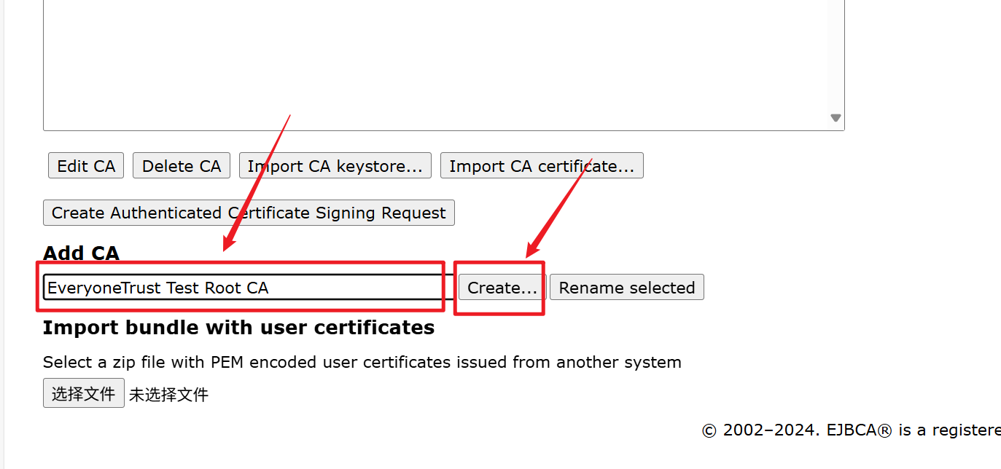This screenshot has height=469, width=1001.
Task: Click inside the empty CA list box
Action: (437, 58)
